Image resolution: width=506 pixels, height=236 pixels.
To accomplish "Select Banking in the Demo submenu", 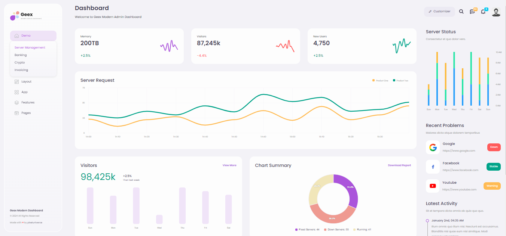I will click(x=21, y=55).
